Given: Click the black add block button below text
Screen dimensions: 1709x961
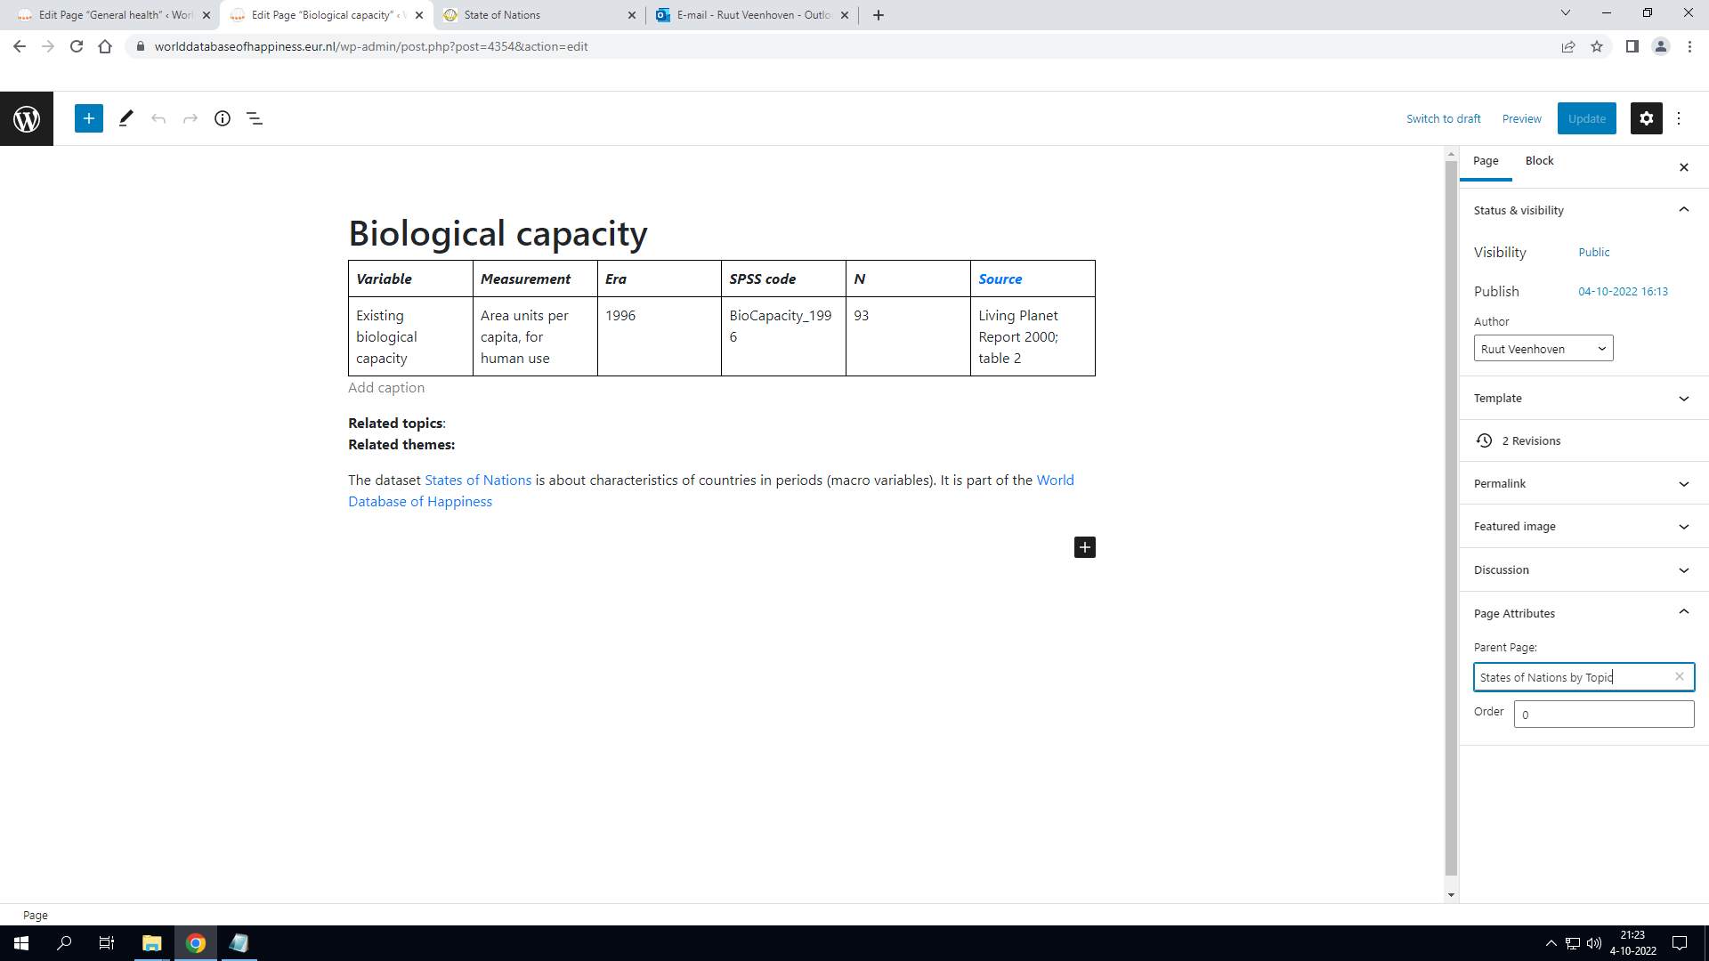Looking at the screenshot, I should 1084,547.
